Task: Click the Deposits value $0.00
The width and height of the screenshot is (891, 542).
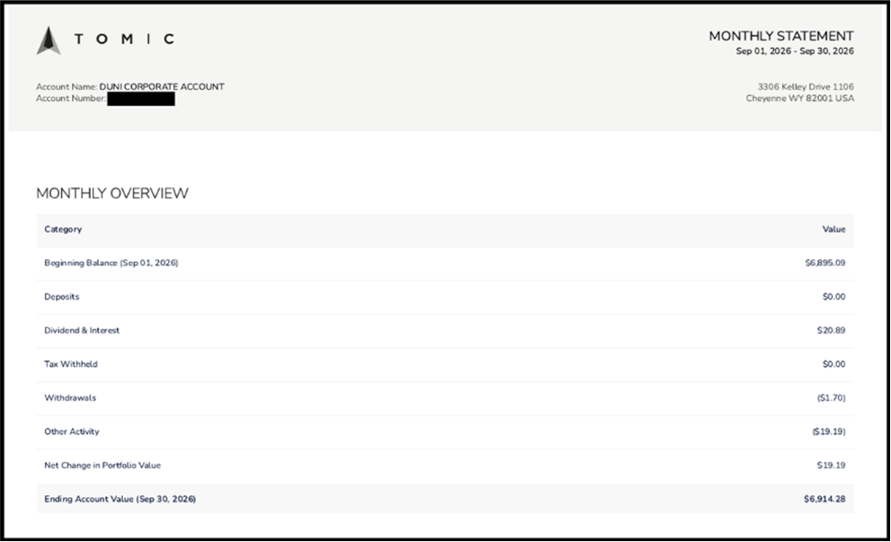Action: (833, 297)
